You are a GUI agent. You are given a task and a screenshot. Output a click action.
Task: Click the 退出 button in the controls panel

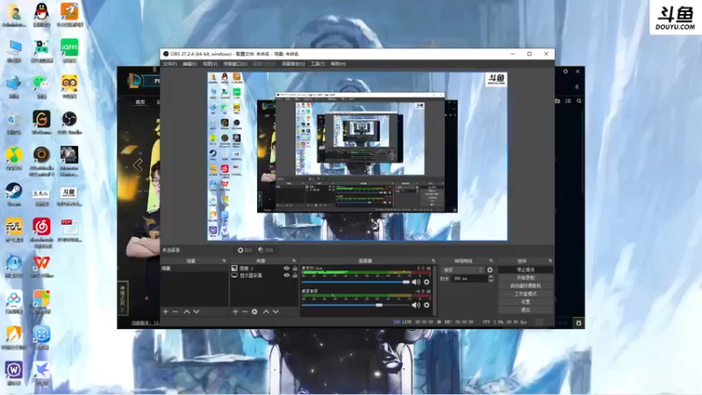(526, 310)
